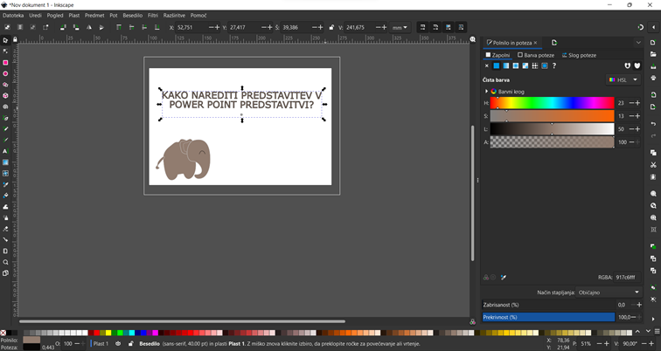
Task: Open the Razširitve menu
Action: (x=174, y=15)
